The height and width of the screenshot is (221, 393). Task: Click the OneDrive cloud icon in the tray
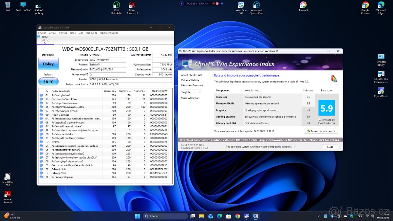click(x=345, y=216)
